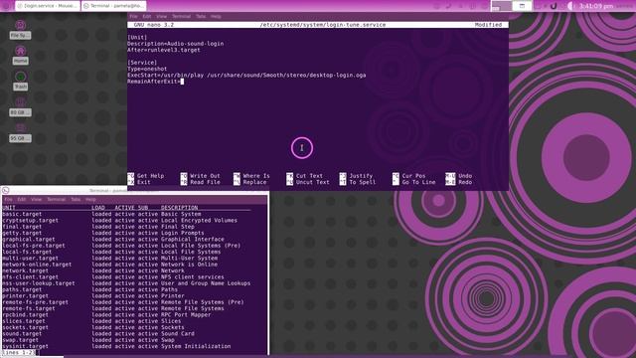Image resolution: width=636 pixels, height=358 pixels.
Task: Open Edit menu in the lower terminal window
Action: 22,199
